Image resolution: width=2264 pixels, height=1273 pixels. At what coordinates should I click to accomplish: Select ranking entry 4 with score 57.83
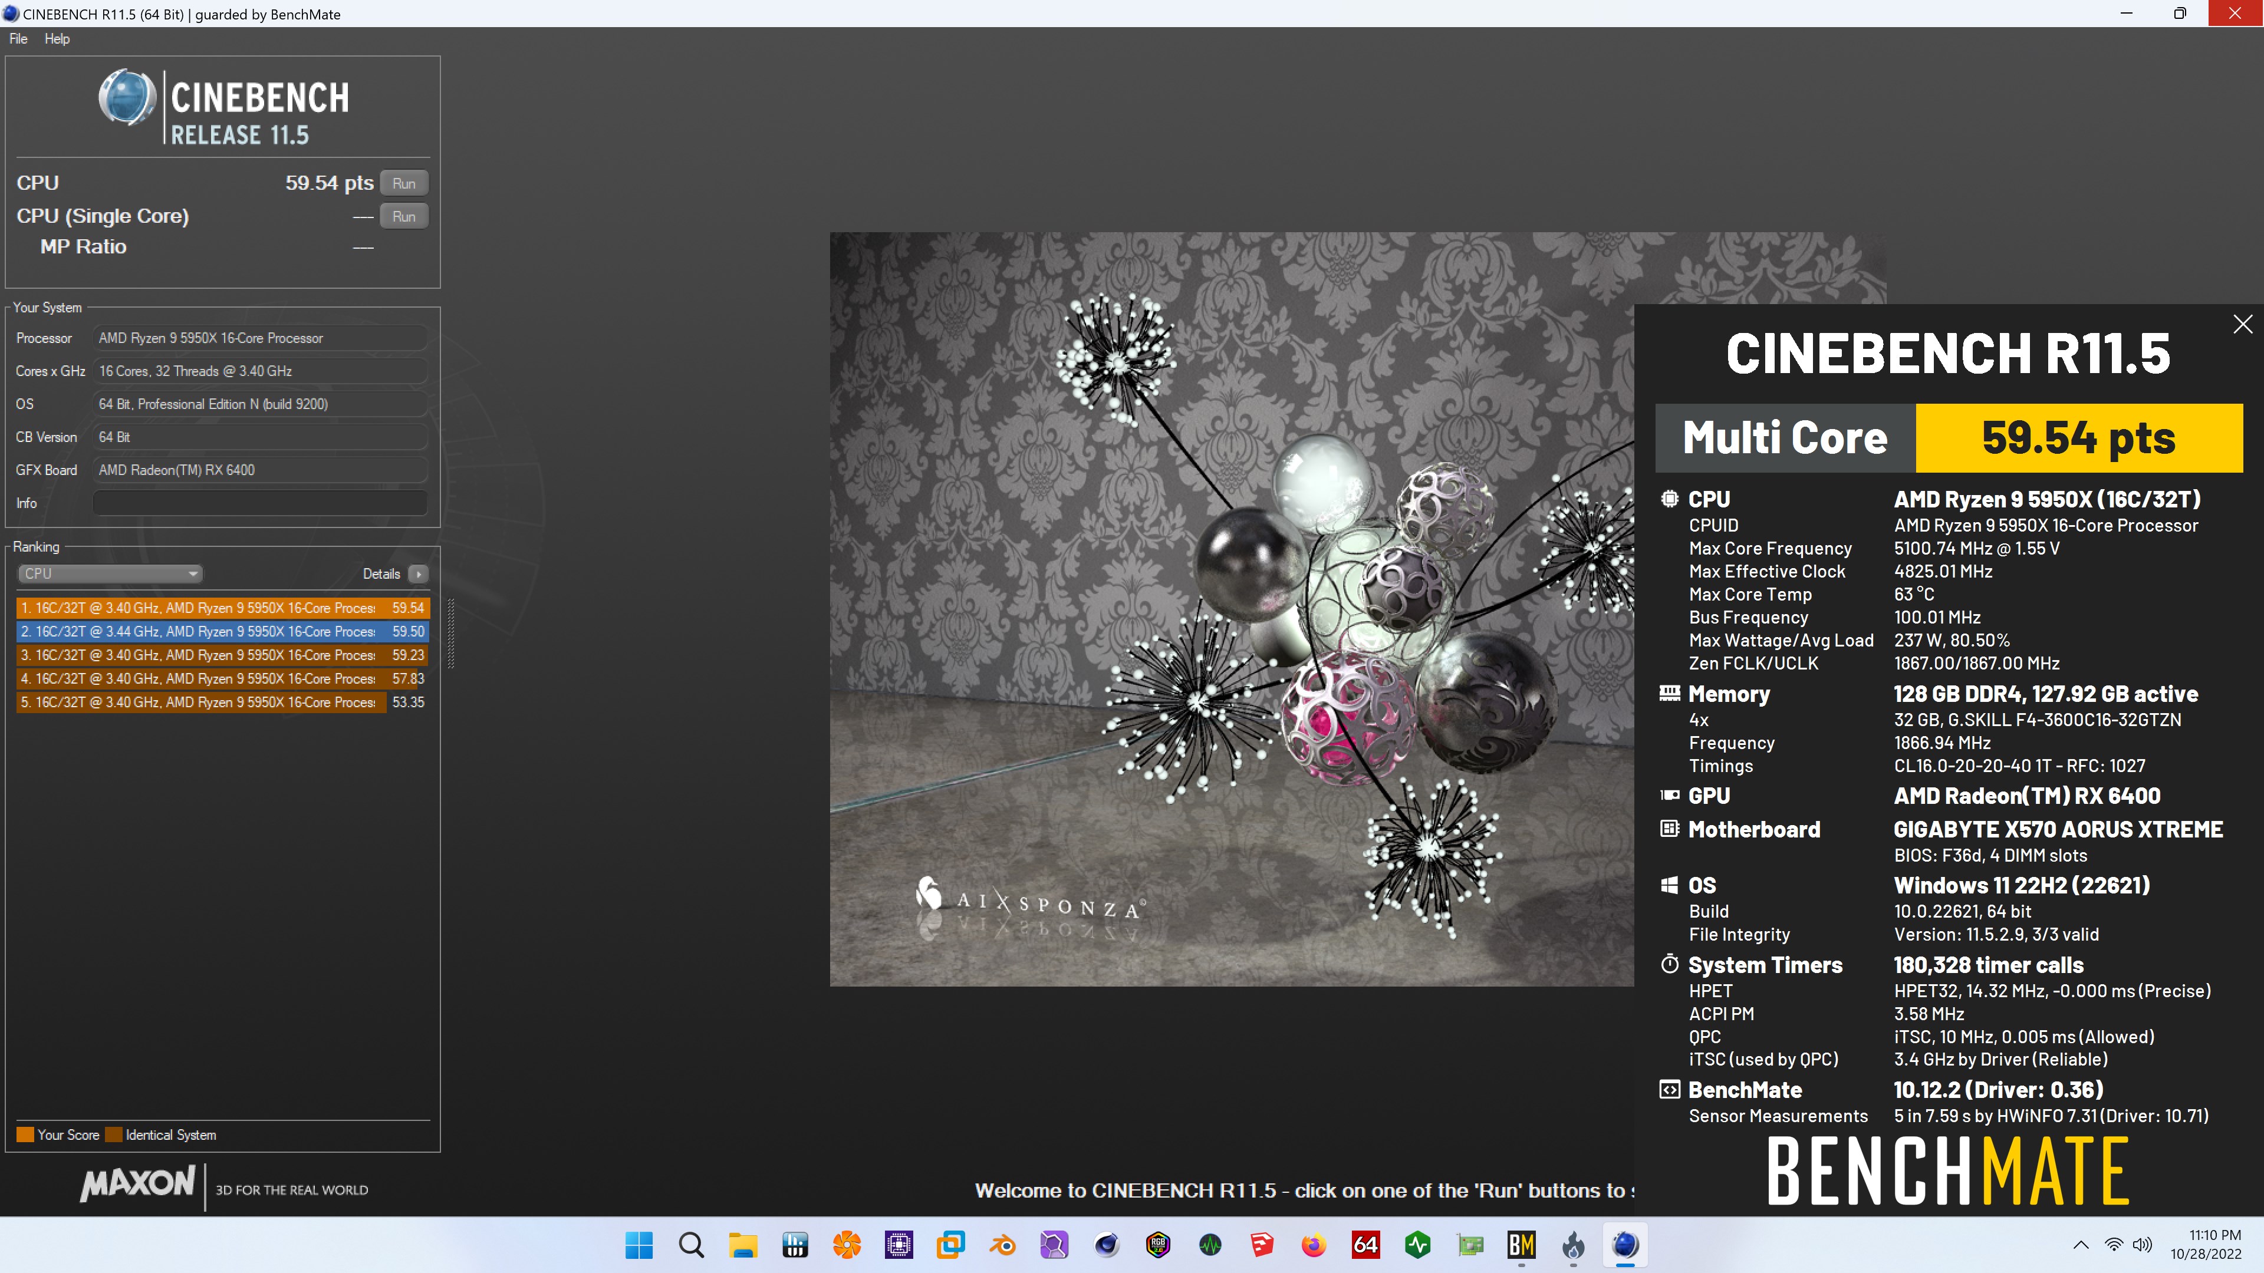pyautogui.click(x=222, y=678)
